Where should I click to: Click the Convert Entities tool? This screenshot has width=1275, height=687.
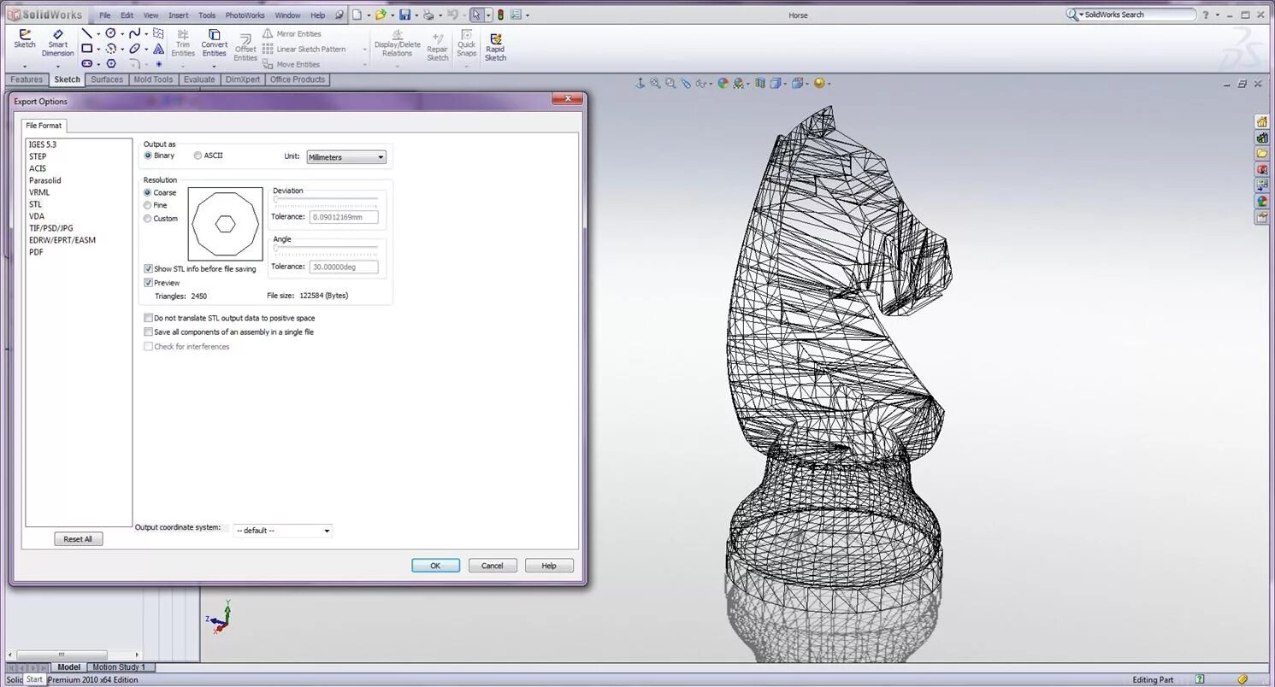tap(214, 44)
